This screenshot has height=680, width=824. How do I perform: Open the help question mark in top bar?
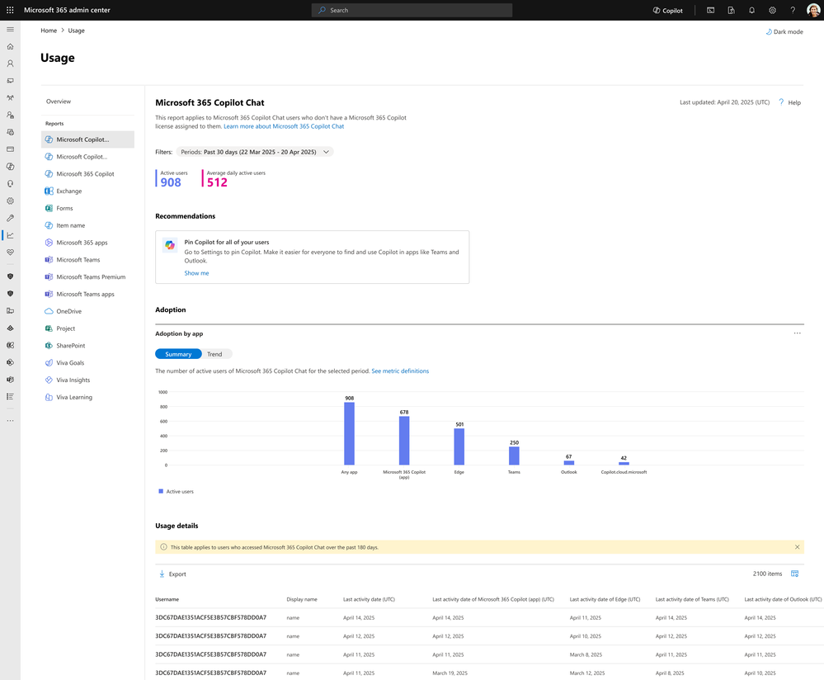[793, 10]
